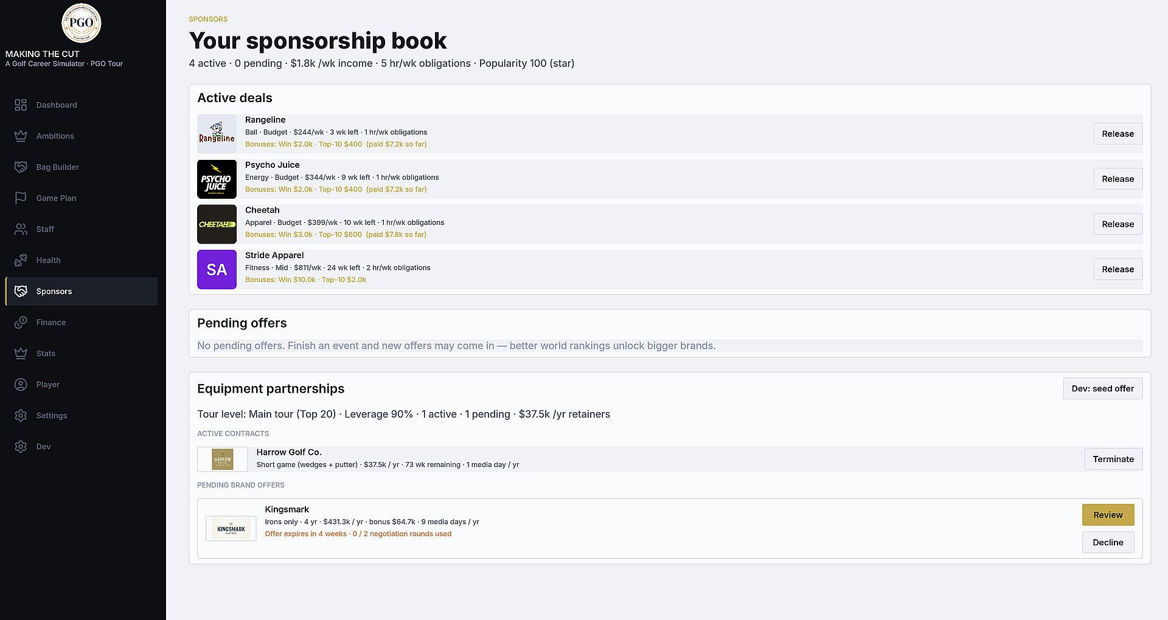Release the Stride Apparel deal
The width and height of the screenshot is (1168, 620).
pyautogui.click(x=1118, y=269)
